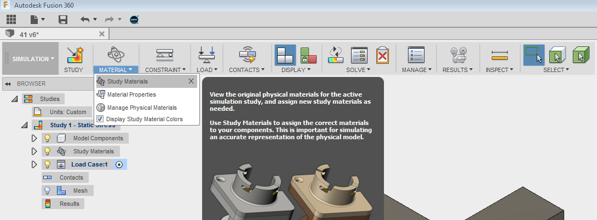This screenshot has width=597, height=220.
Task: Activate the Load Case:1 radio button
Action: (x=119, y=164)
